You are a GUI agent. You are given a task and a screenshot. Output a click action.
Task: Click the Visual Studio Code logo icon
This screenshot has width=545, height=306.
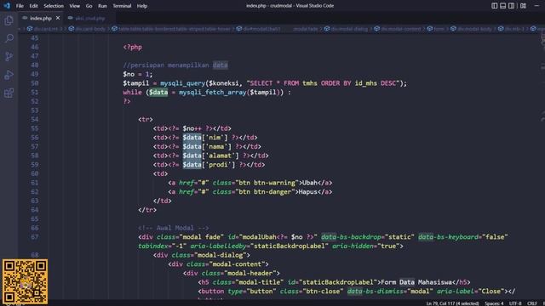pyautogui.click(x=7, y=6)
